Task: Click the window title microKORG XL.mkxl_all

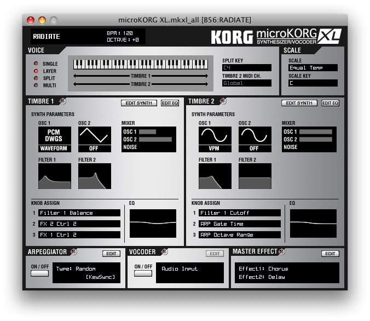Action: [x=185, y=20]
